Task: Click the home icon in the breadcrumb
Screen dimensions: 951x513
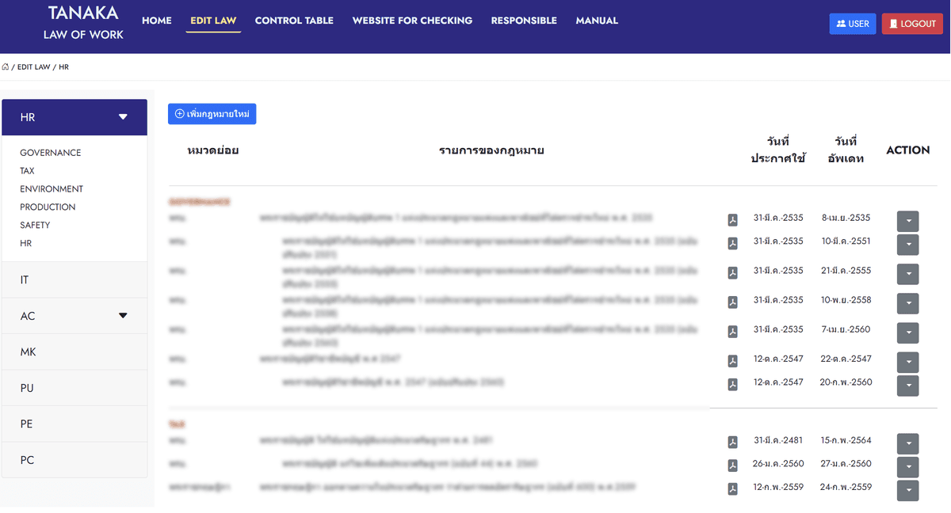Action: 6,67
